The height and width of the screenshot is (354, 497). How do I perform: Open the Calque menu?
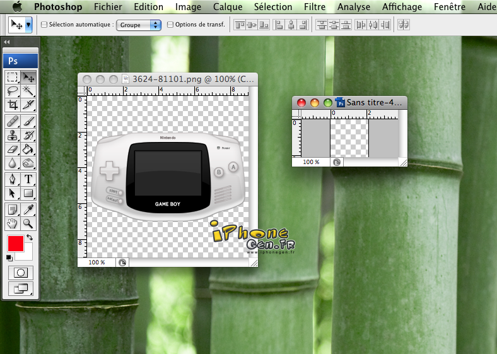(x=228, y=7)
